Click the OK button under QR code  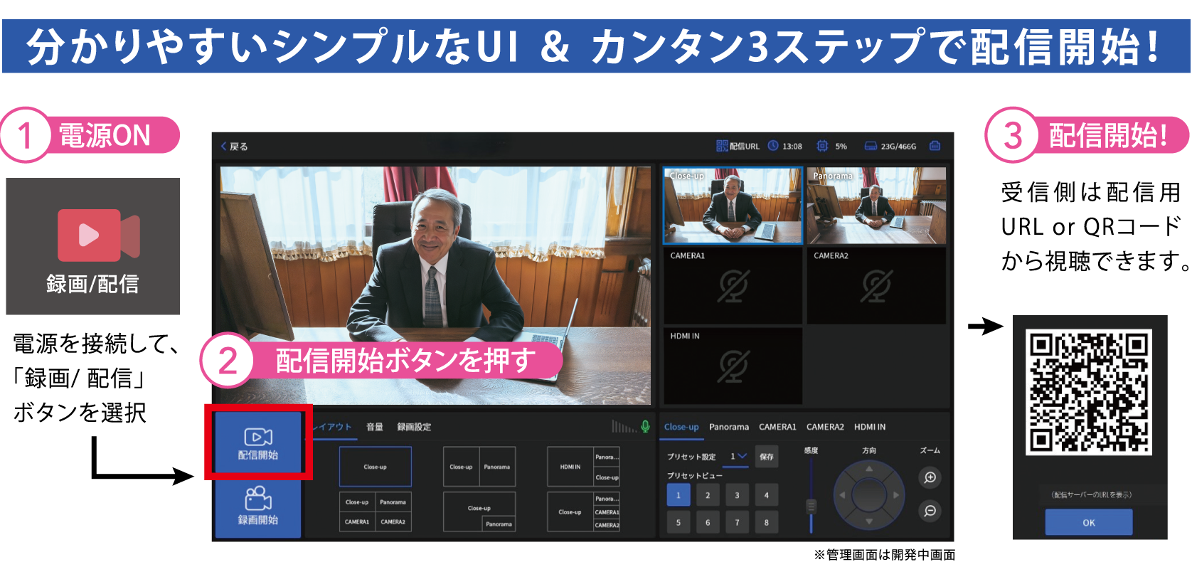[1089, 522]
